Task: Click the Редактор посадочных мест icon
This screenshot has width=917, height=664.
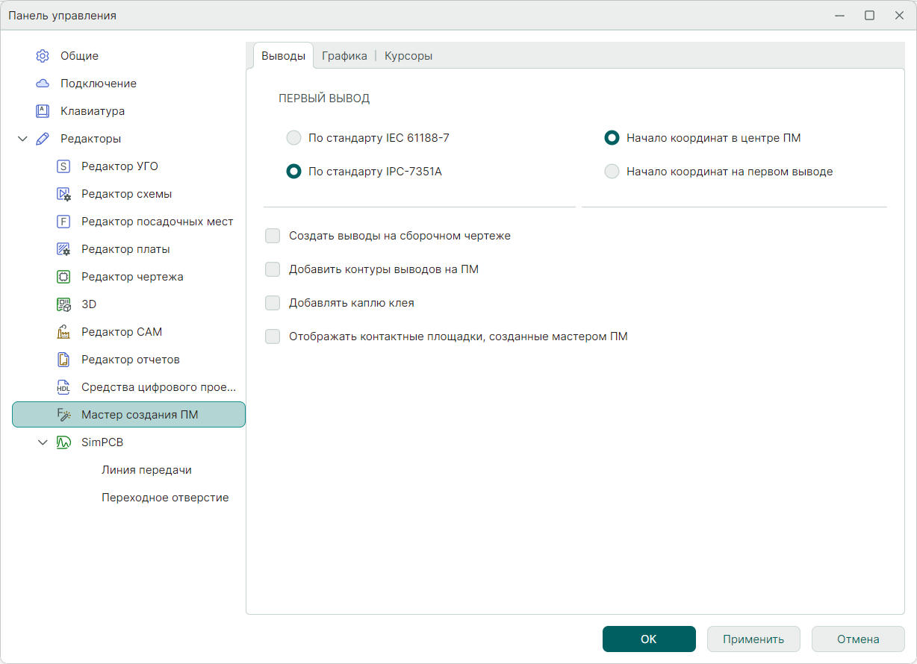Action: pyautogui.click(x=63, y=222)
